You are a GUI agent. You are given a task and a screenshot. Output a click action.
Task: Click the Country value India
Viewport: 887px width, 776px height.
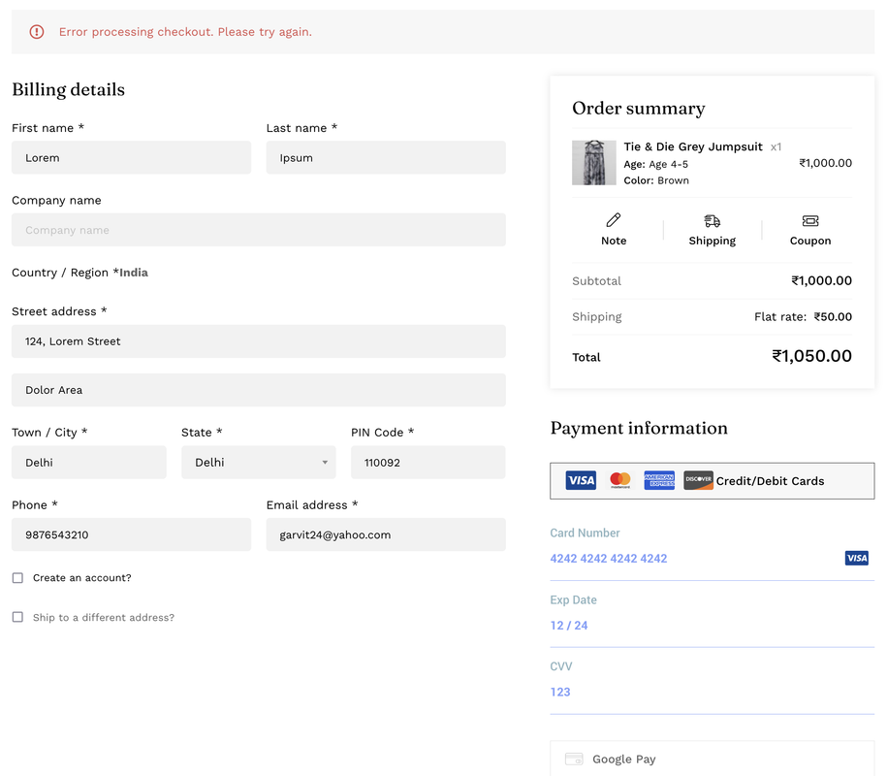click(134, 273)
